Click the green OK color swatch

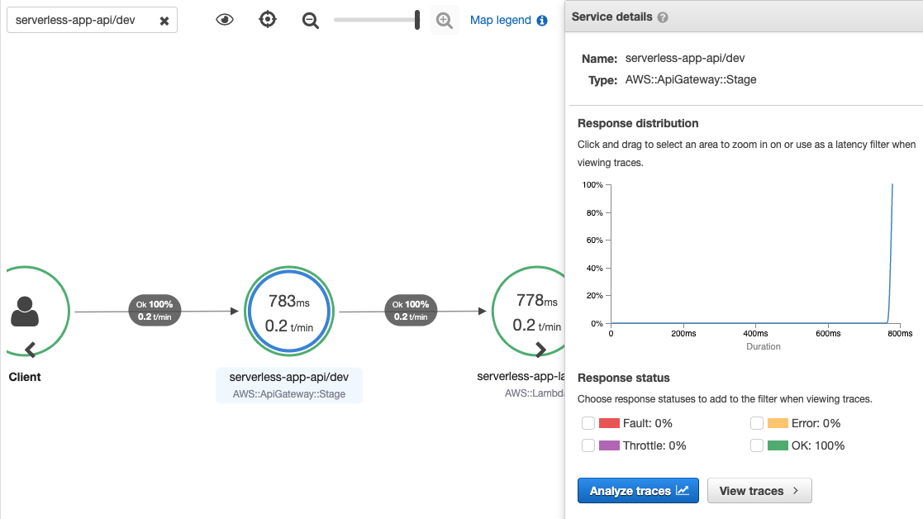[x=778, y=445]
